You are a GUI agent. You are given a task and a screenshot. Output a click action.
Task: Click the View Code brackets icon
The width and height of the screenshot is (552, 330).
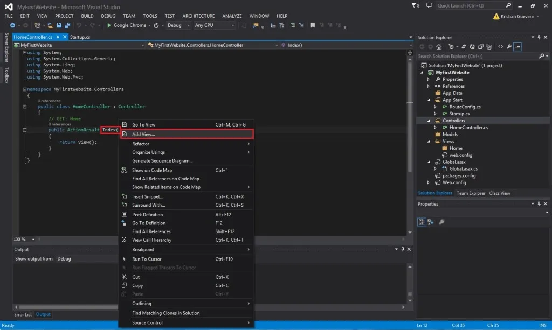coord(500,47)
